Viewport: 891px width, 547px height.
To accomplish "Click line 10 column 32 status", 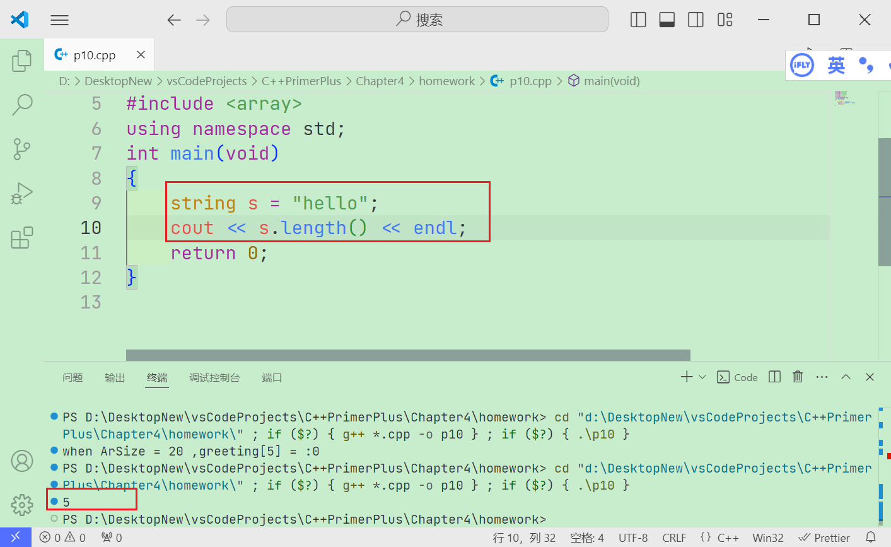I will click(x=524, y=538).
